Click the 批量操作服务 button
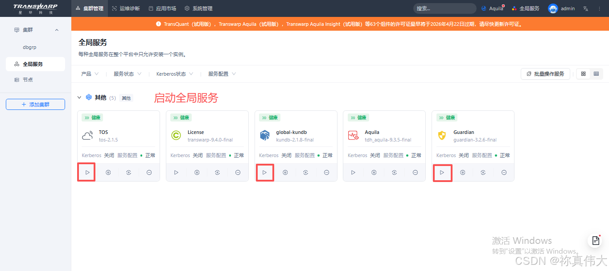Image resolution: width=609 pixels, height=271 pixels. click(545, 74)
